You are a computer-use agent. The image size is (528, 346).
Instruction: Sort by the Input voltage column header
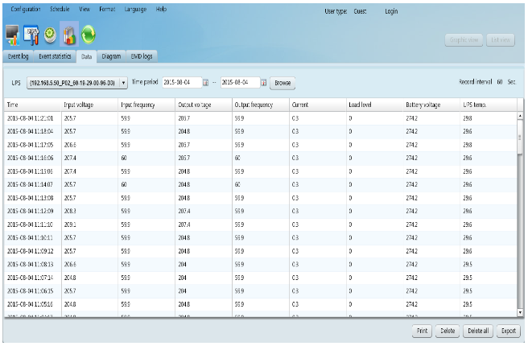[89, 105]
